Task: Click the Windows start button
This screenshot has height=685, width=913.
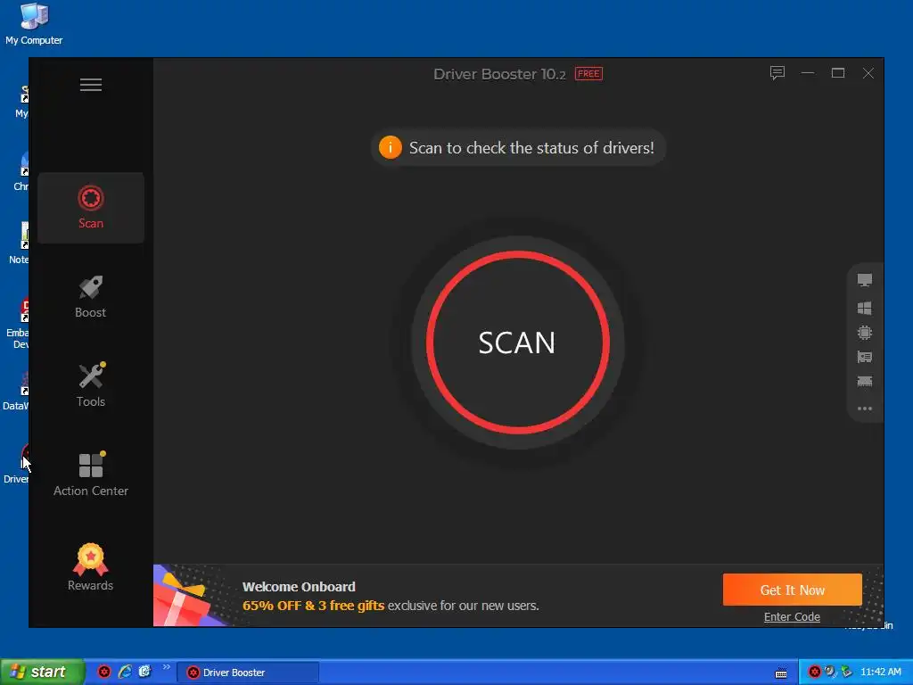Action: (x=42, y=673)
